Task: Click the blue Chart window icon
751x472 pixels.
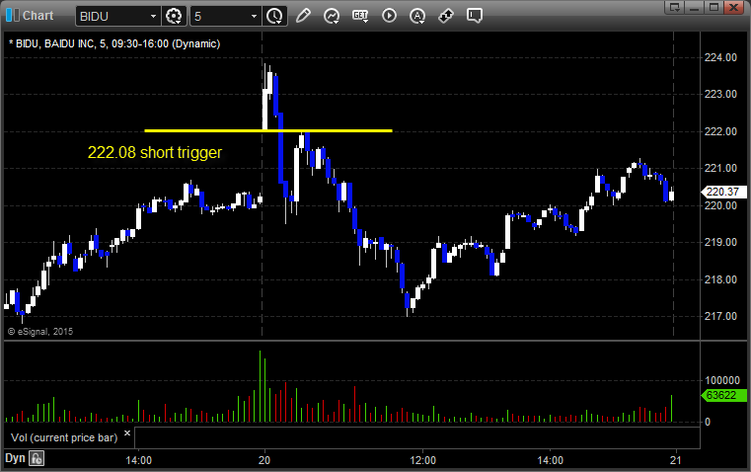Action: (x=13, y=16)
